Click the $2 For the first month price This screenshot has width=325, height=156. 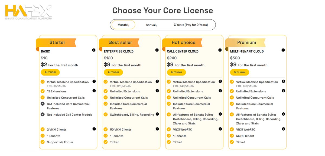pos(59,65)
